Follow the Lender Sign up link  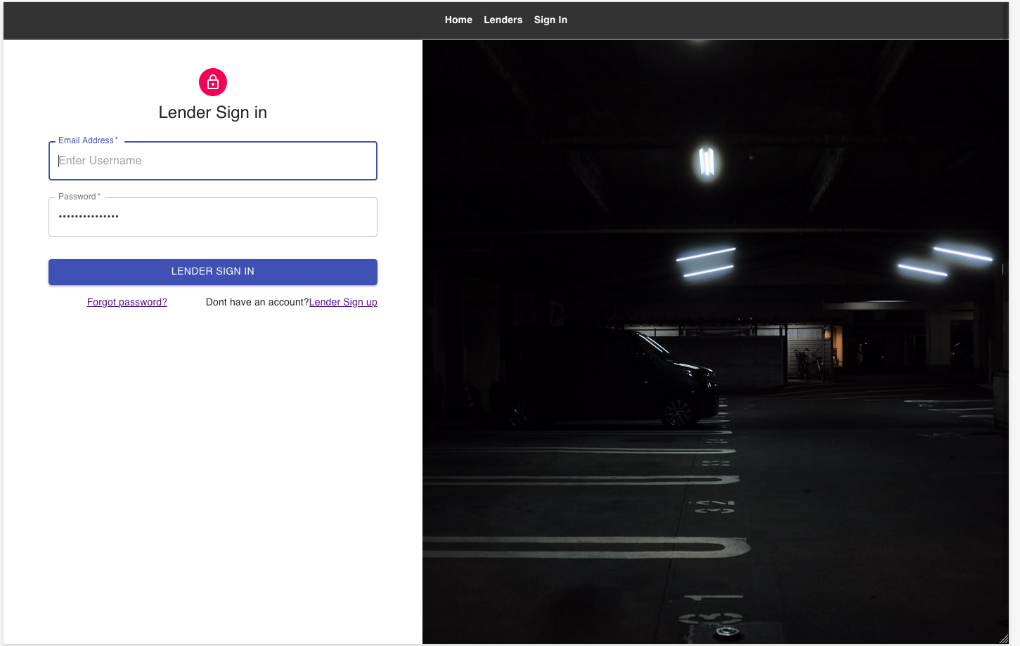343,302
